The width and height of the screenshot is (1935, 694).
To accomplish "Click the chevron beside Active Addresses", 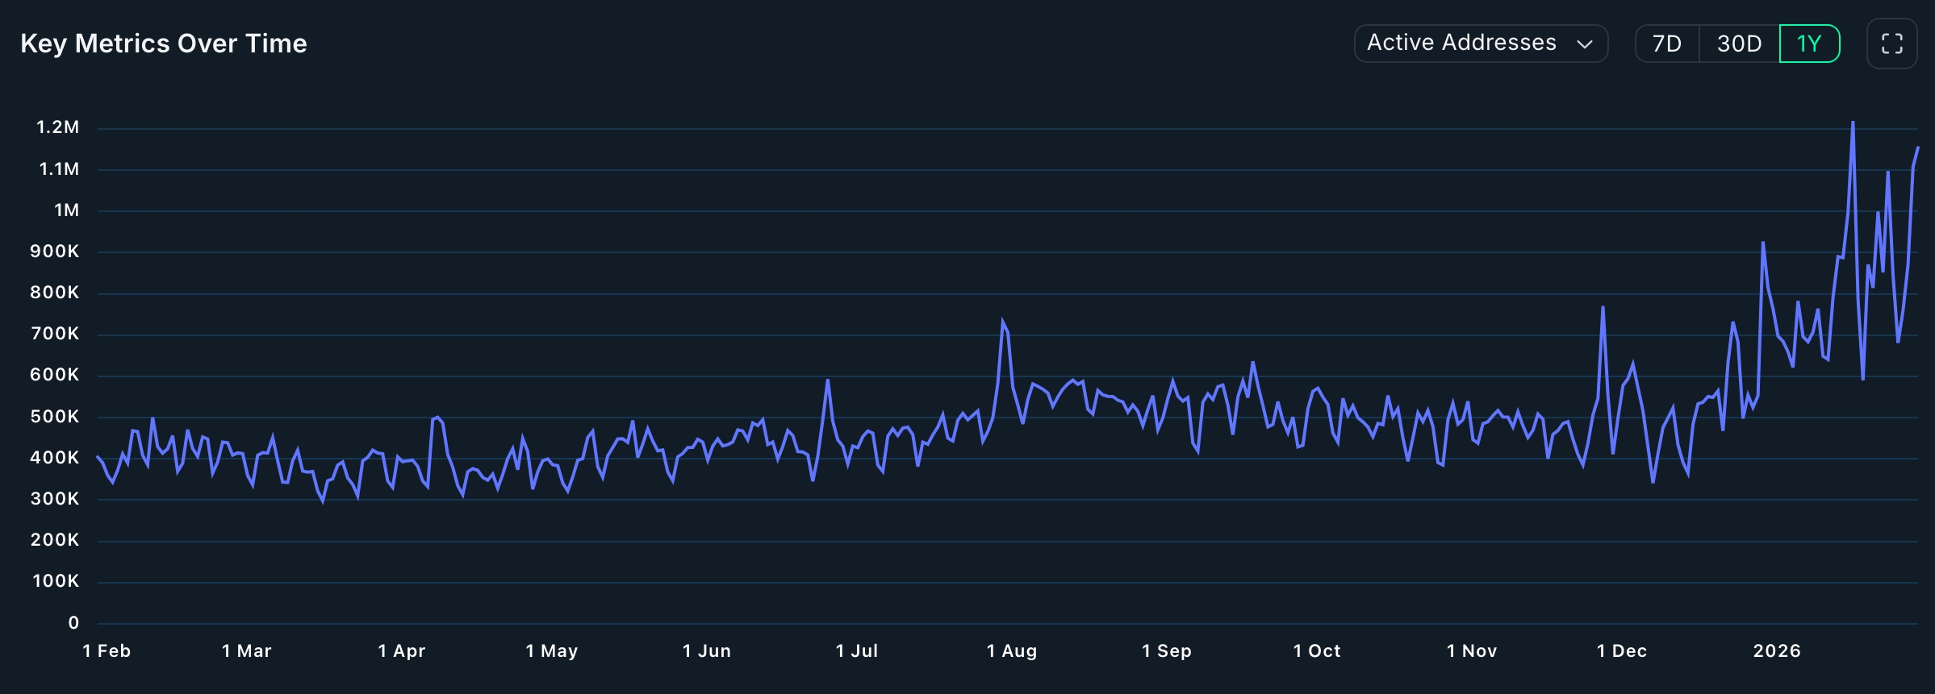I will pyautogui.click(x=1585, y=44).
